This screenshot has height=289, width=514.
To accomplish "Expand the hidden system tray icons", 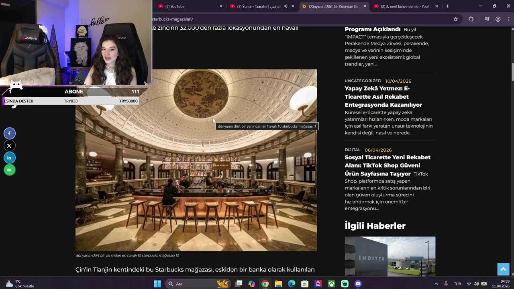I will click(x=436, y=284).
